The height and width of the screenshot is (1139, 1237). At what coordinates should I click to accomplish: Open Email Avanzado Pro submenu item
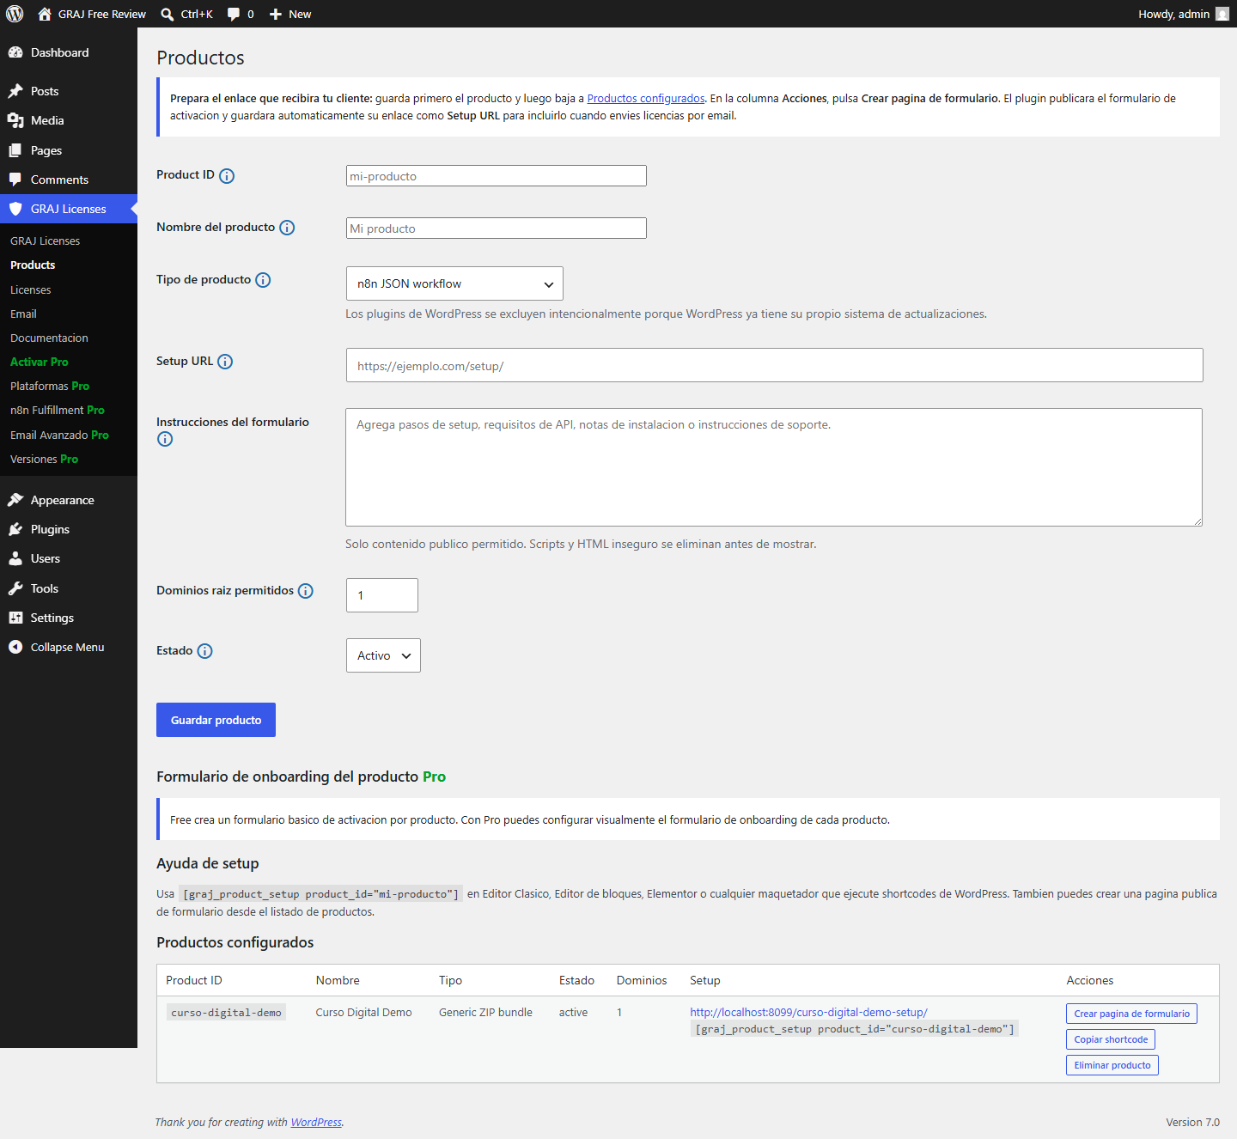click(59, 435)
